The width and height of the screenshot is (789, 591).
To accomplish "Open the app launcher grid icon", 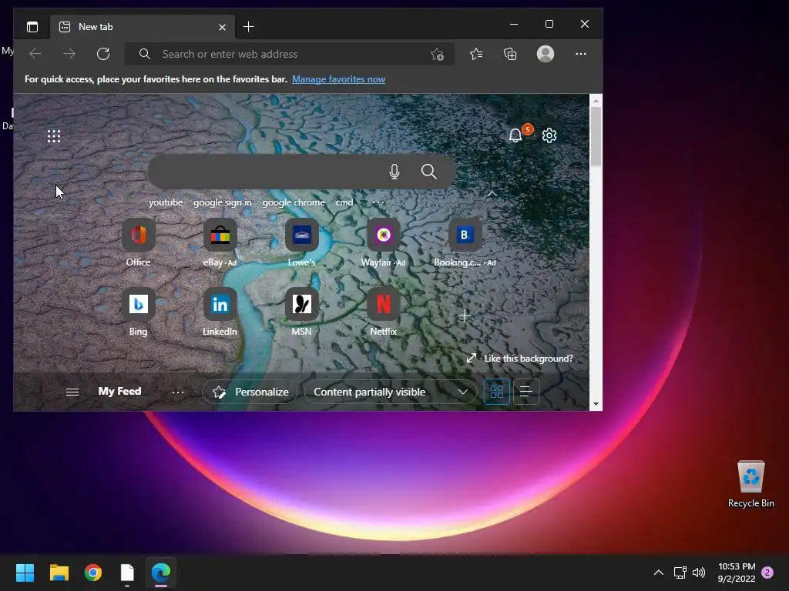I will tap(54, 136).
